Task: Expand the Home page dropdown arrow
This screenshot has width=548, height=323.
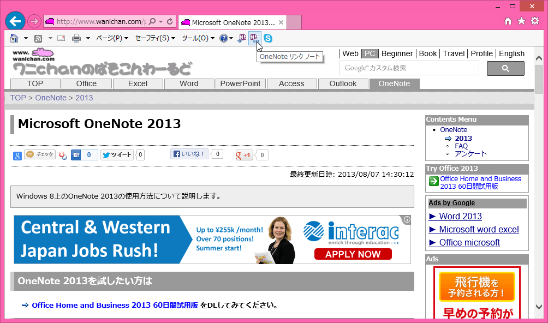Action: pyautogui.click(x=26, y=38)
